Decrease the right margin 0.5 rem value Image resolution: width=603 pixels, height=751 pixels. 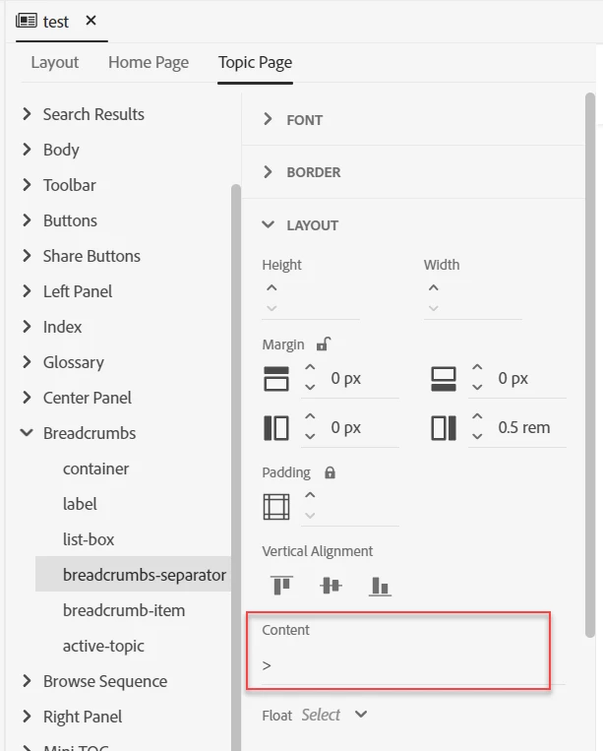coord(477,436)
